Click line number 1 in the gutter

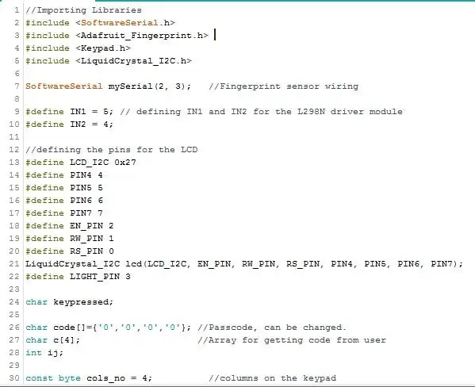[x=17, y=10]
